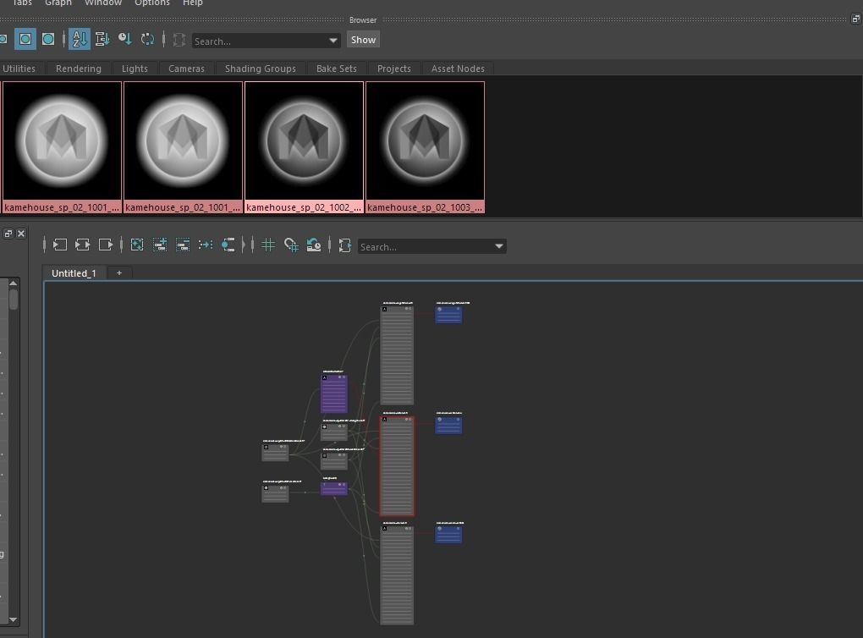Viewport: 863px width, 638px height.
Task: Open the Tabs menu
Action: coord(22,3)
